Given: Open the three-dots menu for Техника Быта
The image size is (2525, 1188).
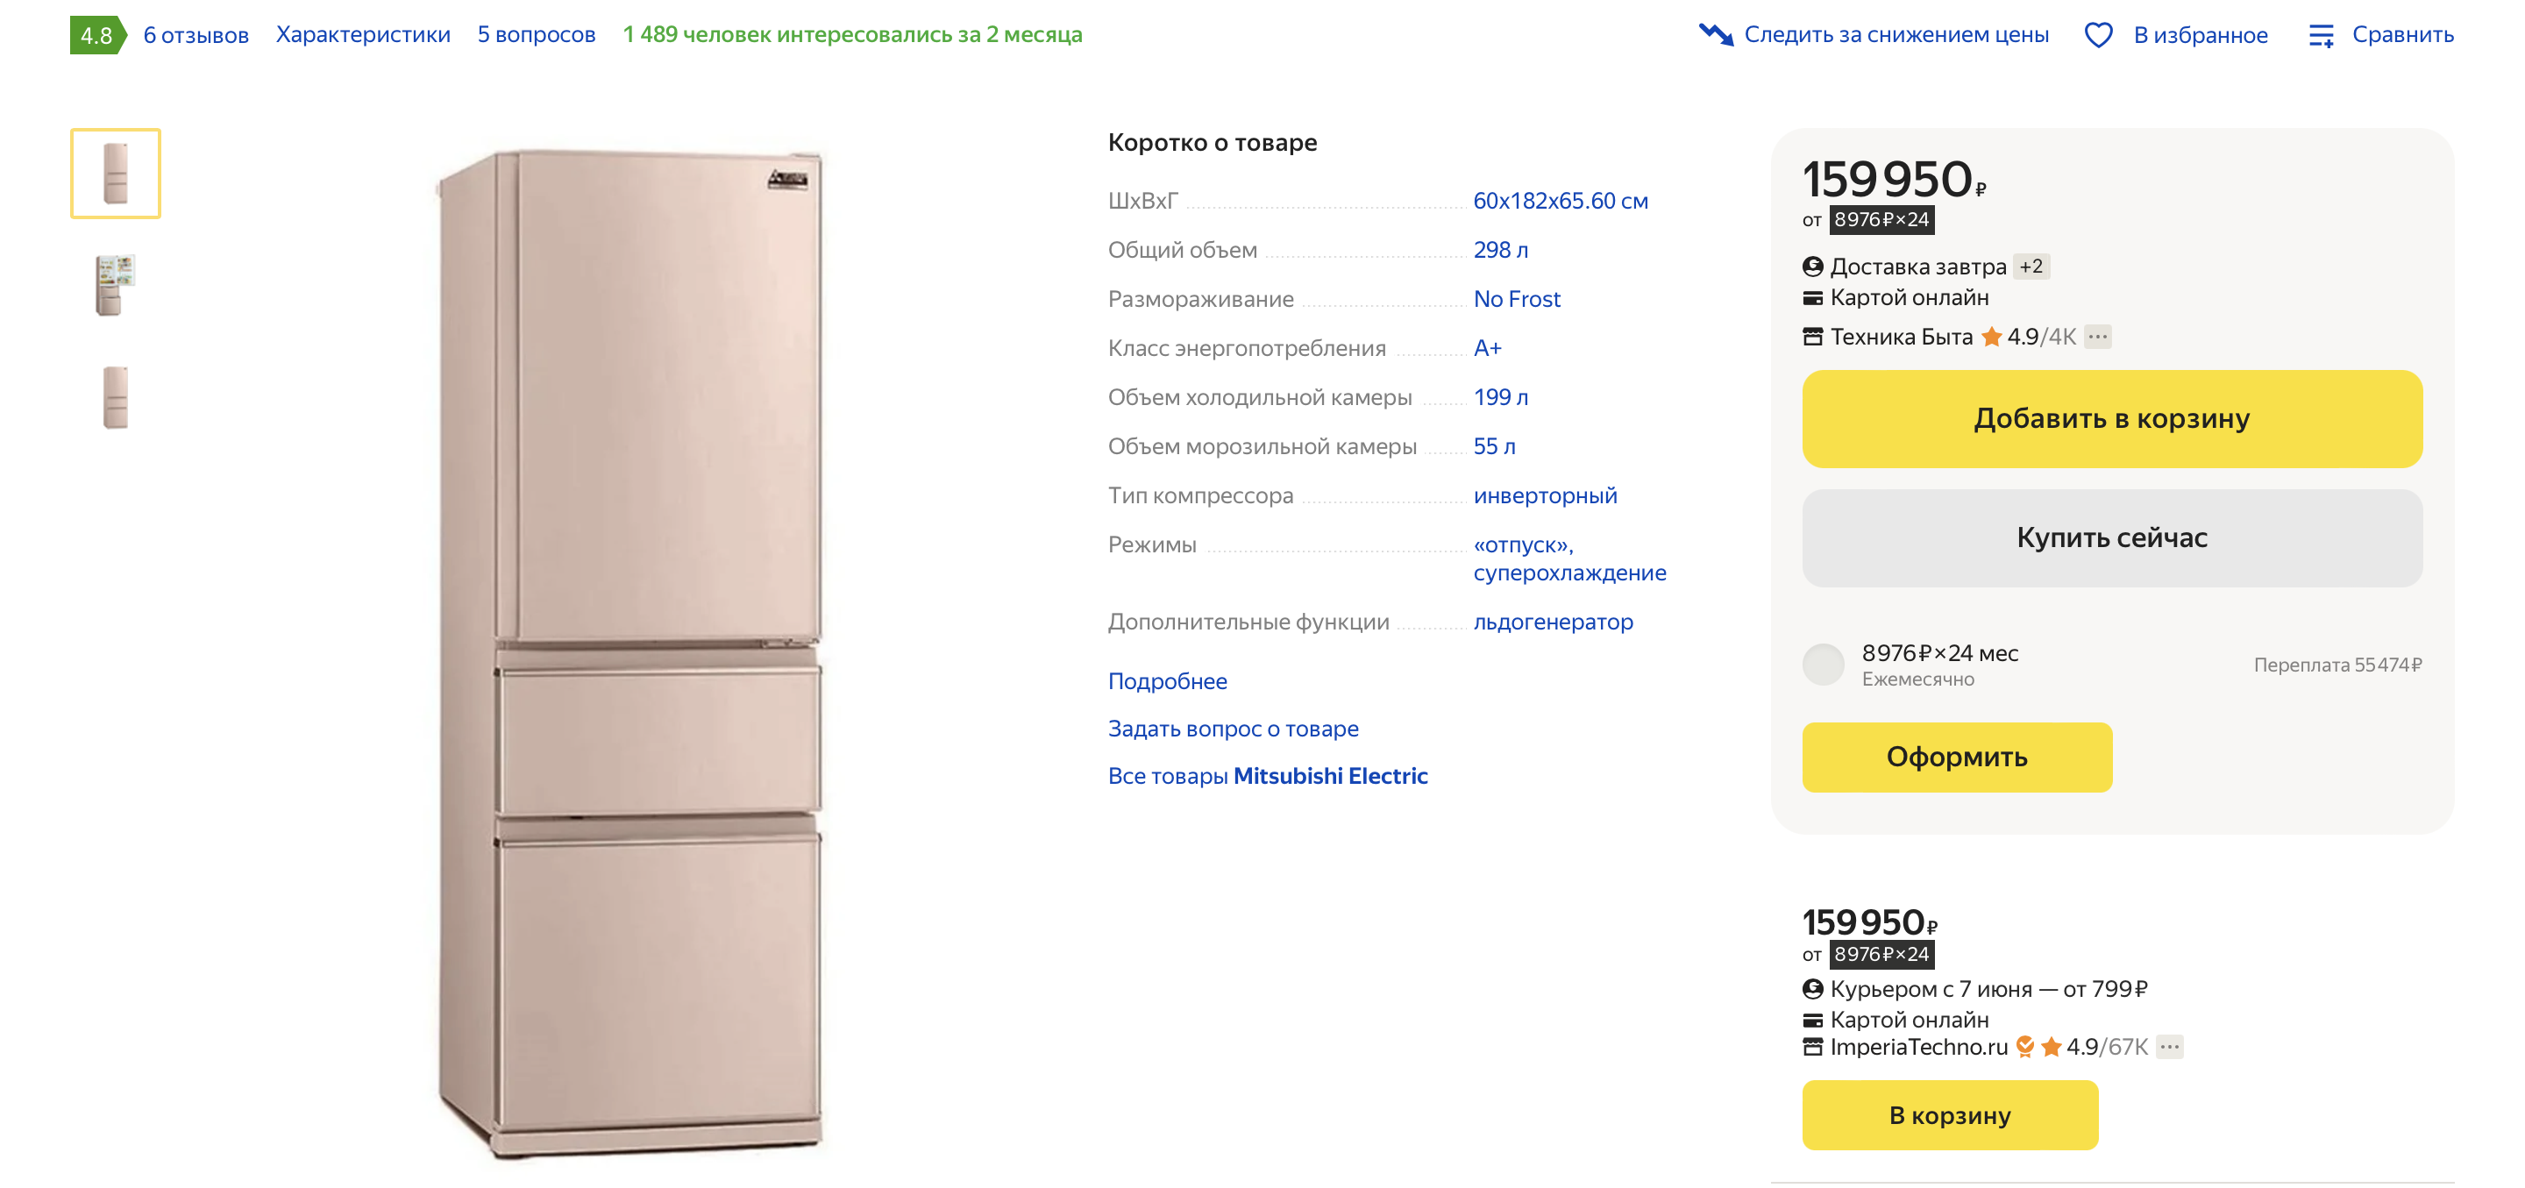Looking at the screenshot, I should 2098,338.
